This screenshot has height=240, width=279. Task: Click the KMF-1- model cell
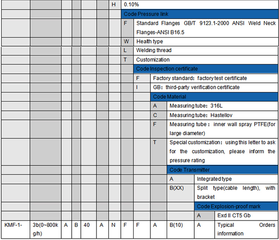coord(14,225)
